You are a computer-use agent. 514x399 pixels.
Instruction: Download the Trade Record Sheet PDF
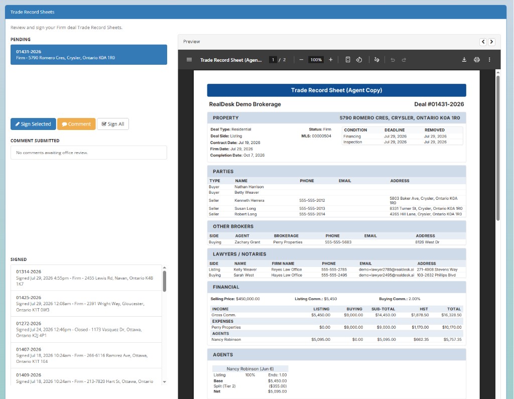click(464, 60)
